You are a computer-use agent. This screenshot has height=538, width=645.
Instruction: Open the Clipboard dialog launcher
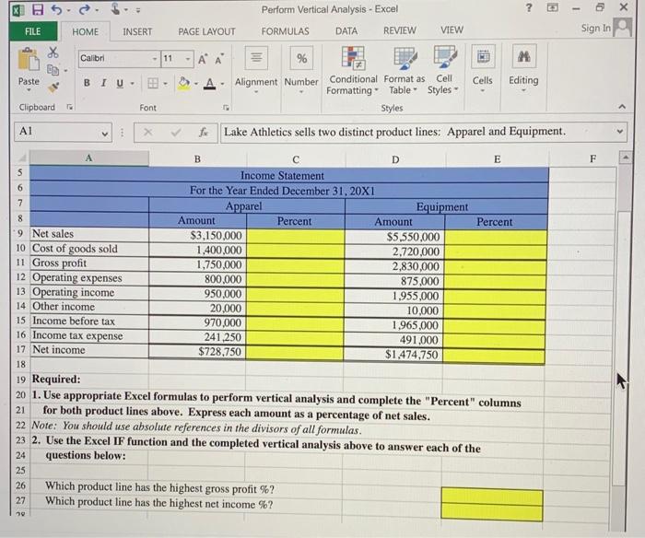[69, 108]
